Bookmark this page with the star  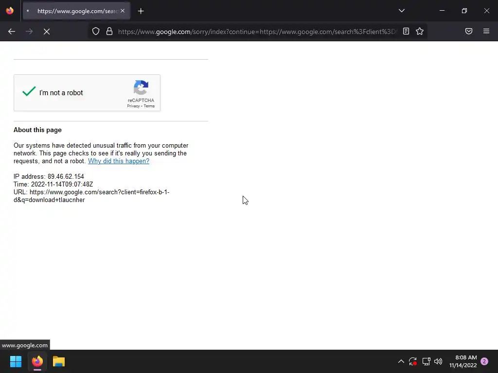420,31
